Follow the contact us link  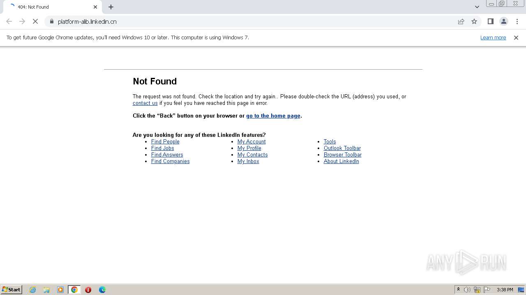(145, 103)
